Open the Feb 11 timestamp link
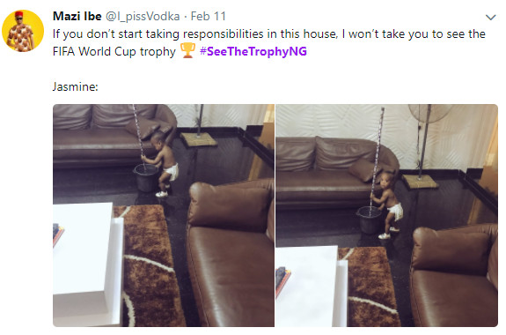506x335 pixels. click(x=209, y=16)
